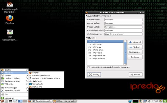Image resolution: width=167 pixels, height=103 pixels.
Task: Click the Ta bort button
Action: 135,47
